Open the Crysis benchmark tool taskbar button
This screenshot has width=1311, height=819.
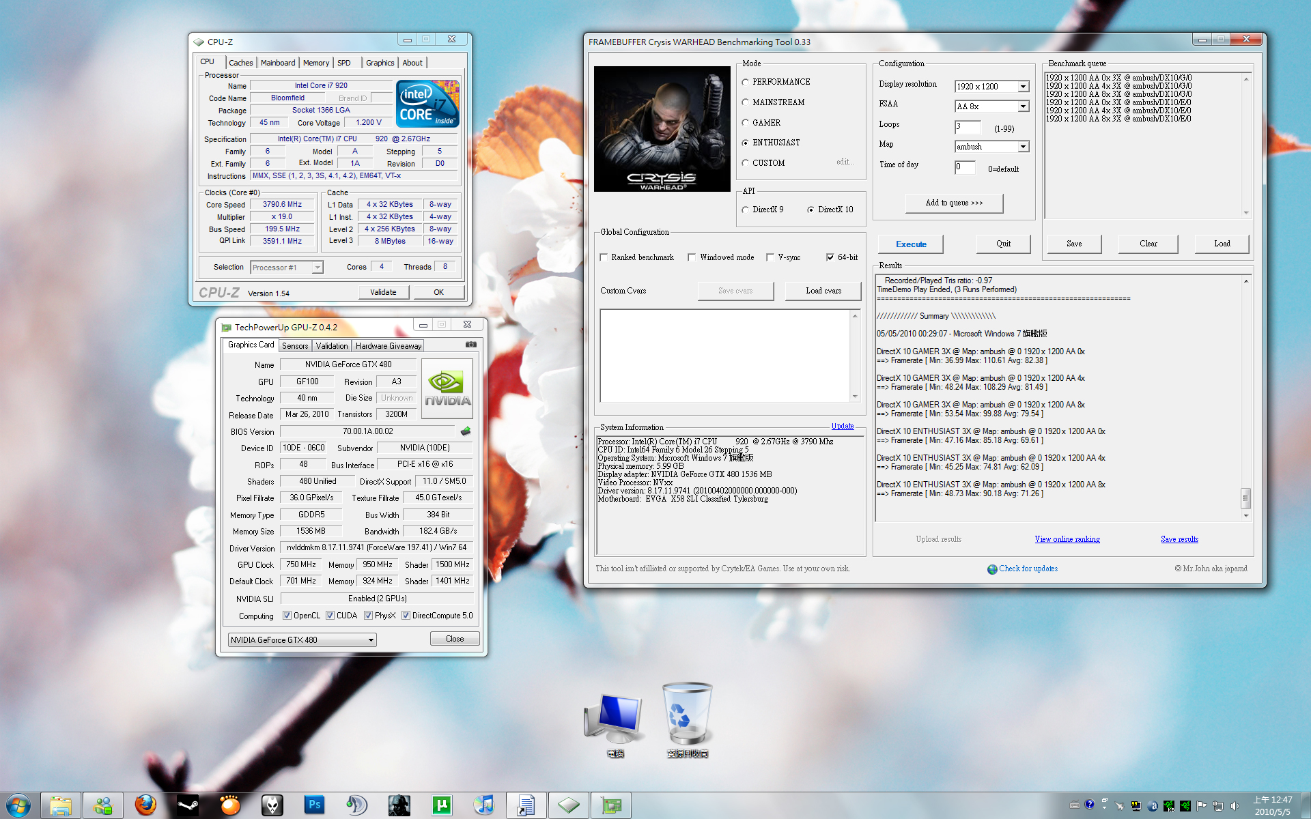click(526, 805)
